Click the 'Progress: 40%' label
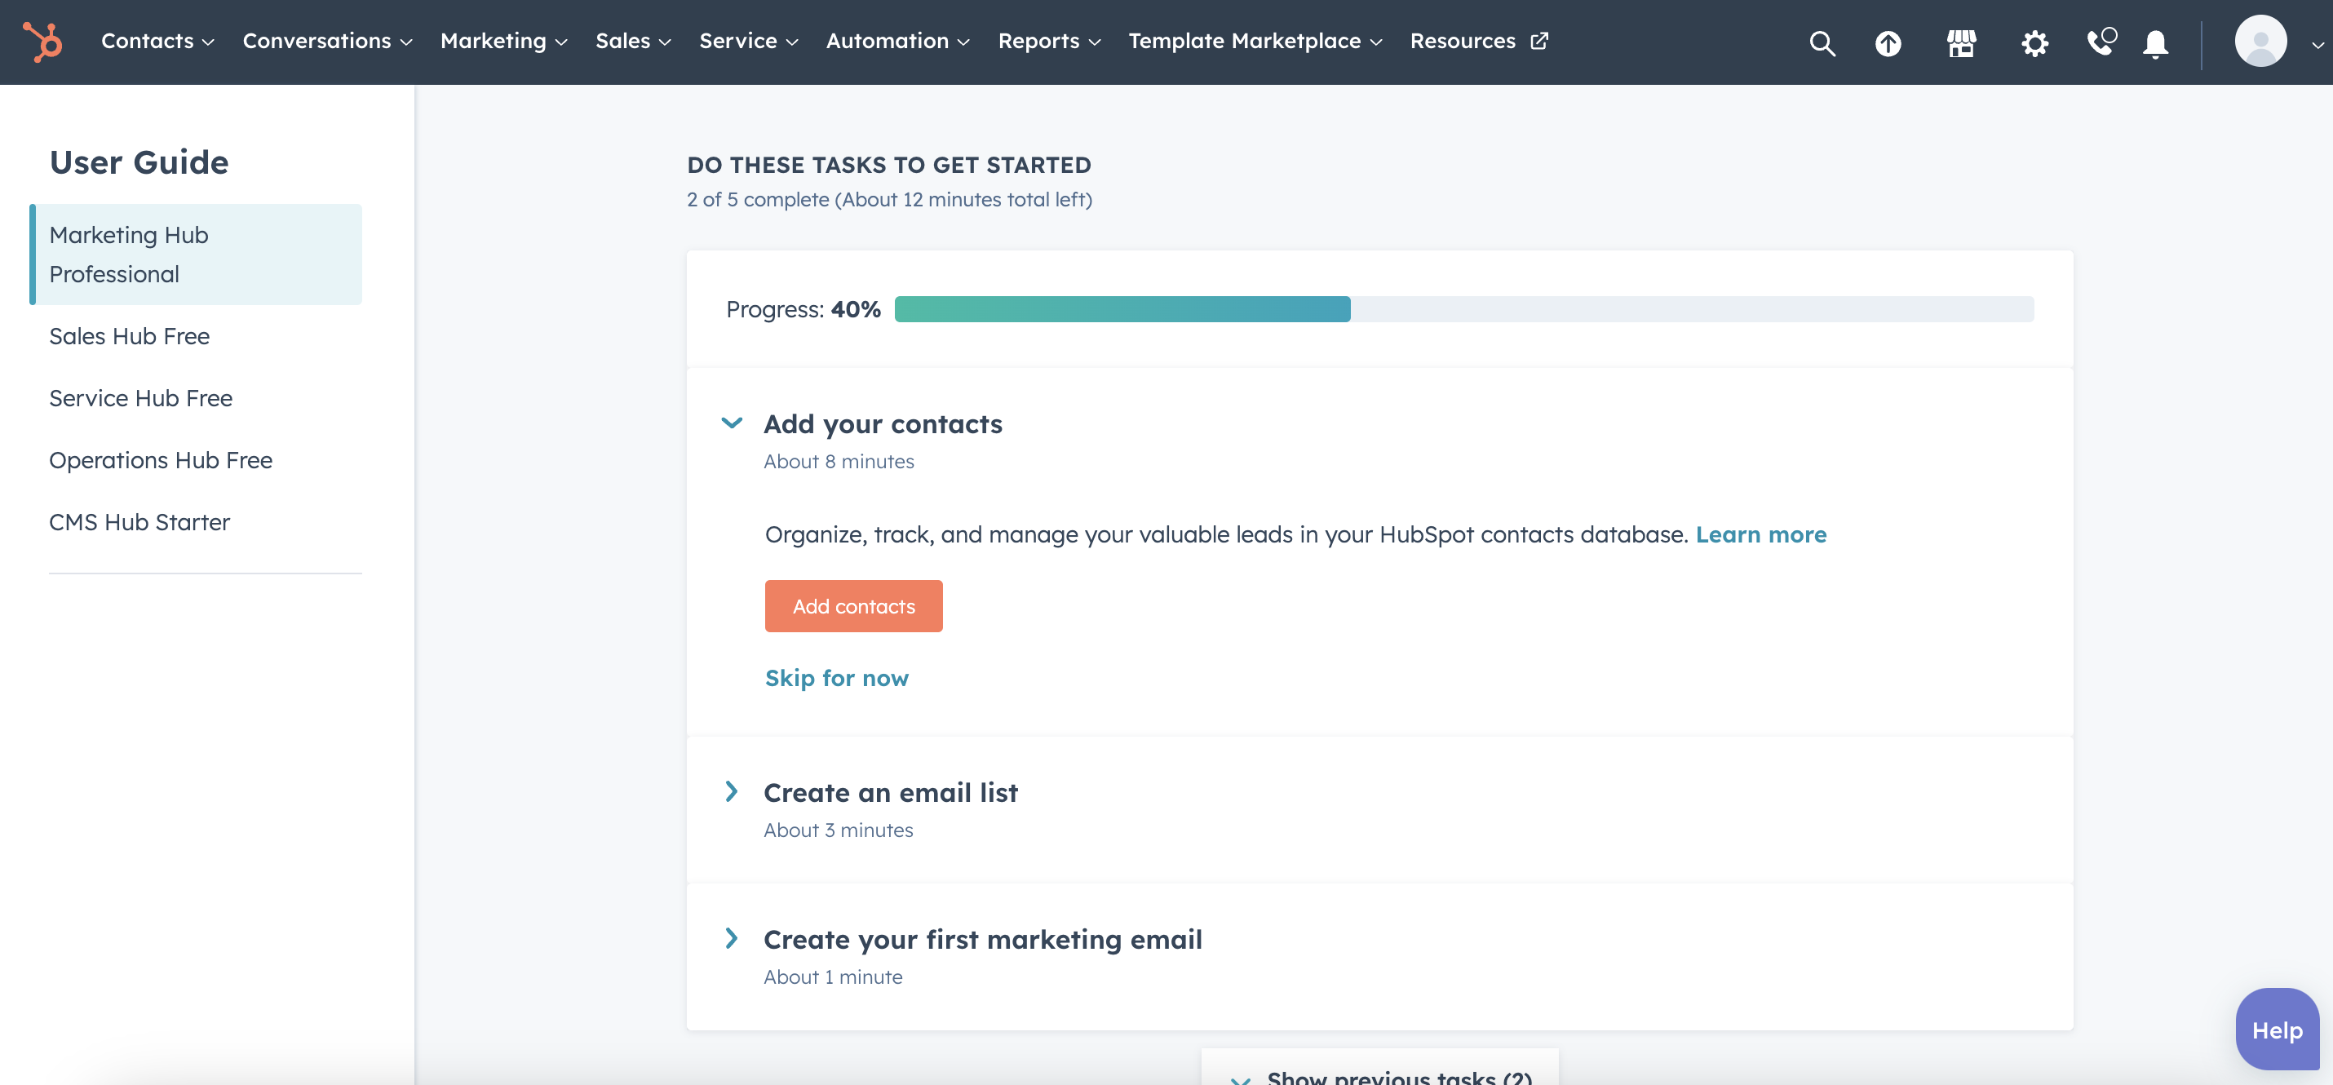Screen dimensions: 2333x1085 point(803,309)
